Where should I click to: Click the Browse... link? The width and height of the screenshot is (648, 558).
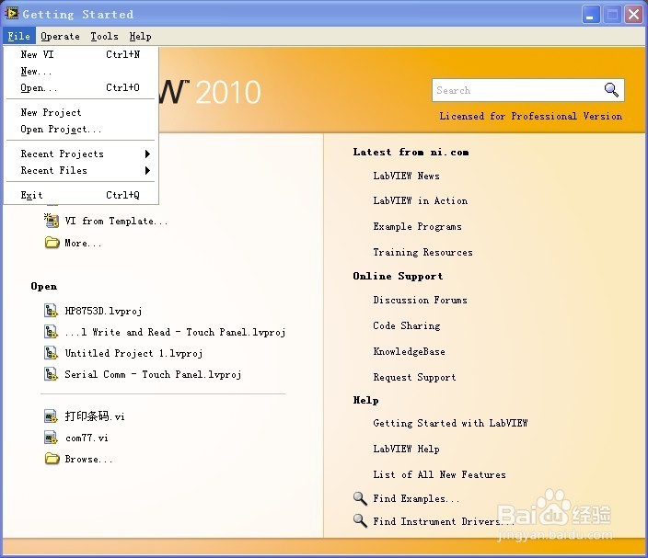click(89, 459)
